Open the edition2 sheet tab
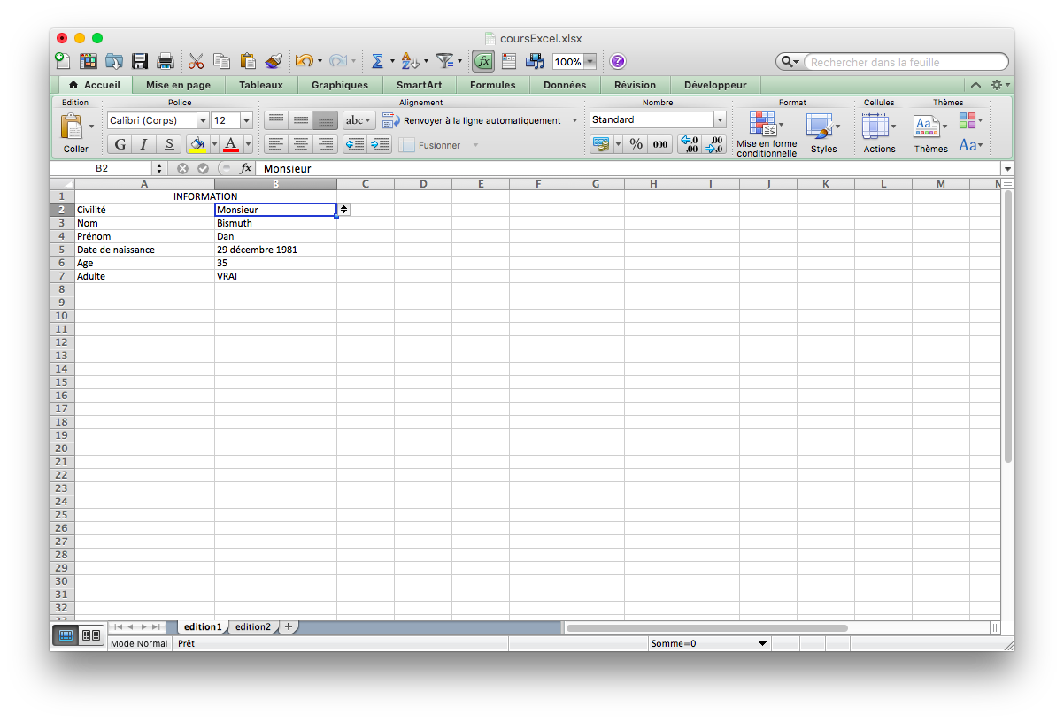The image size is (1064, 722). coord(254,626)
